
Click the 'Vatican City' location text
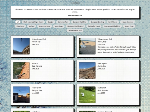[36, 42]
